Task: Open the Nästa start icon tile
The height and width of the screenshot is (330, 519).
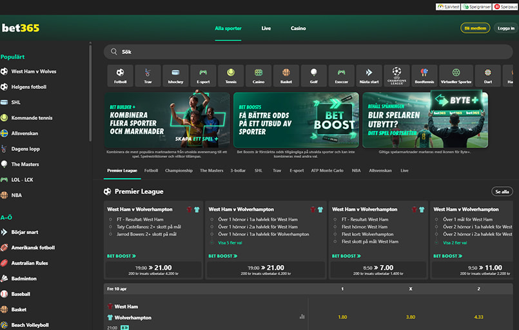Action: pyautogui.click(x=369, y=76)
